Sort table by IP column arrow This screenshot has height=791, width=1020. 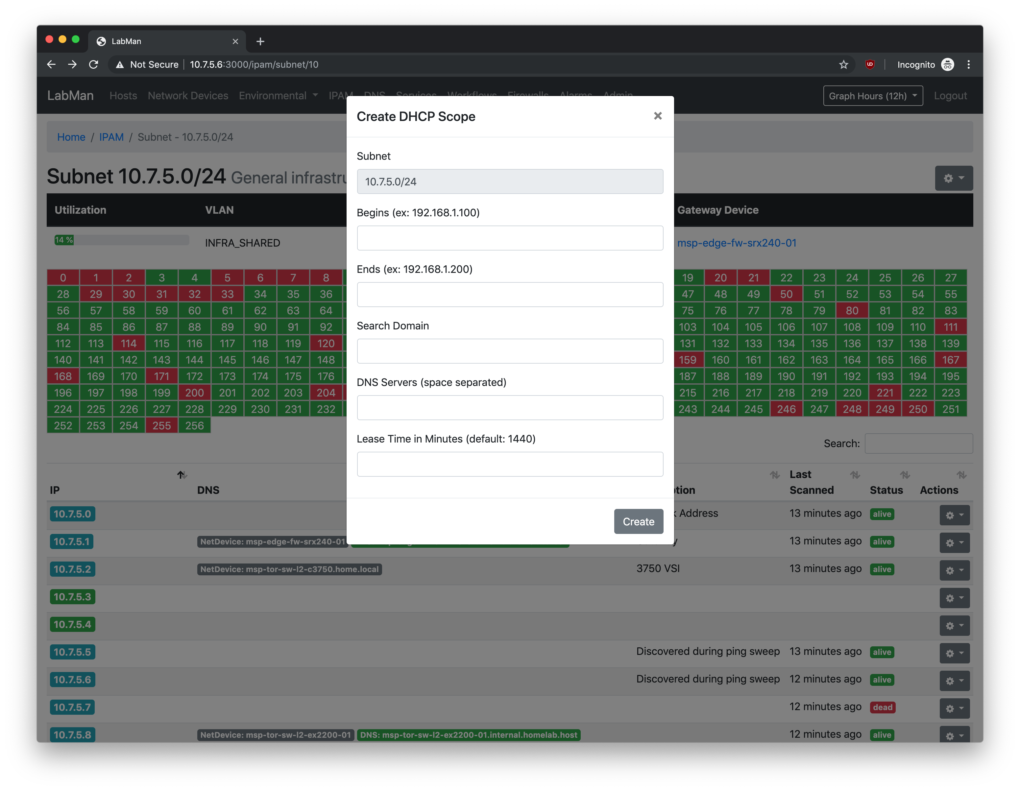pos(182,475)
